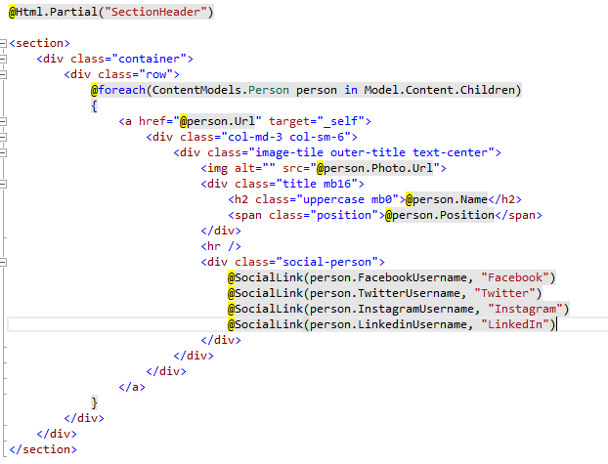Click Model.Content.Children in the foreach
Viewport: 608px width, 464px height.
[x=439, y=90]
